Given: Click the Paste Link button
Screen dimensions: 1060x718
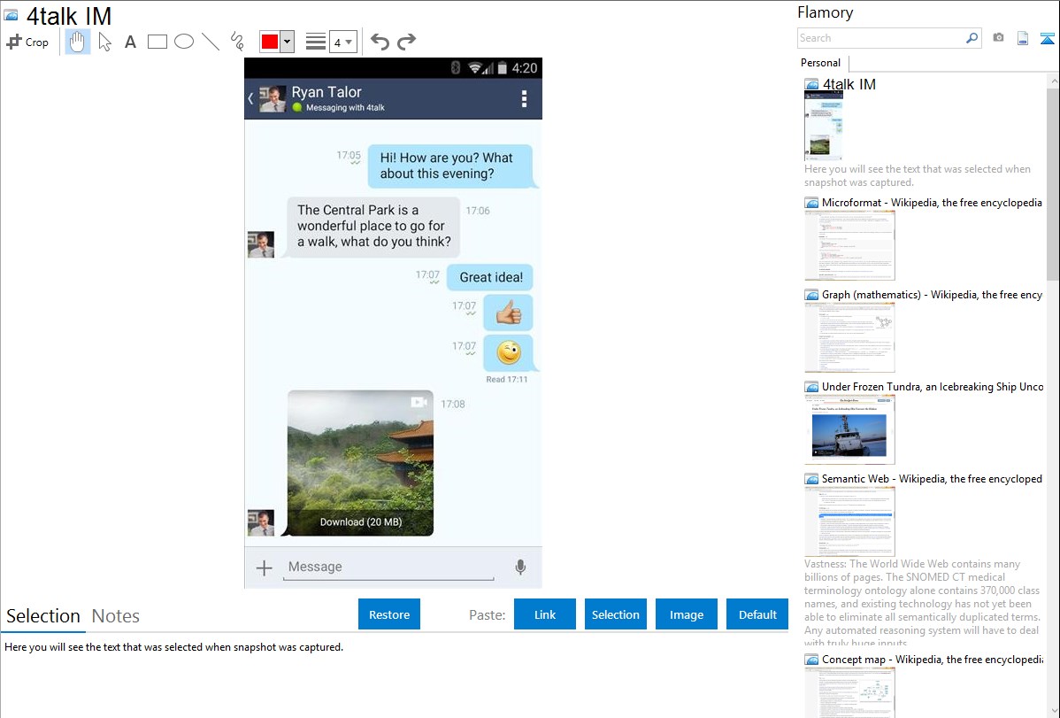Looking at the screenshot, I should tap(545, 614).
